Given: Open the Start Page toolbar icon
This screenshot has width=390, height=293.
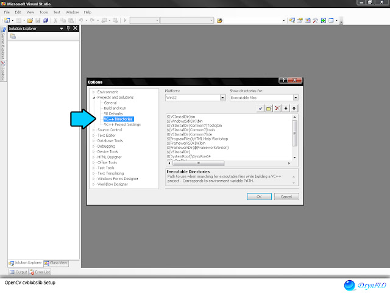Looking at the screenshot, I should click(x=323, y=20).
